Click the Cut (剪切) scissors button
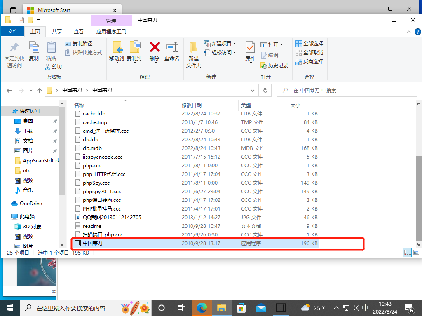The width and height of the screenshot is (422, 316). [54, 66]
